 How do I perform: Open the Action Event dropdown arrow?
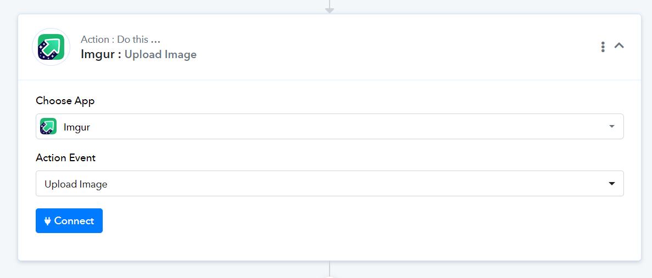click(x=612, y=183)
